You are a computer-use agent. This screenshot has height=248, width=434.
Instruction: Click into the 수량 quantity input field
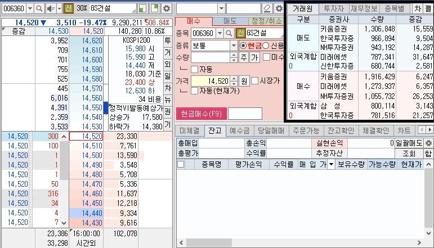click(x=211, y=57)
